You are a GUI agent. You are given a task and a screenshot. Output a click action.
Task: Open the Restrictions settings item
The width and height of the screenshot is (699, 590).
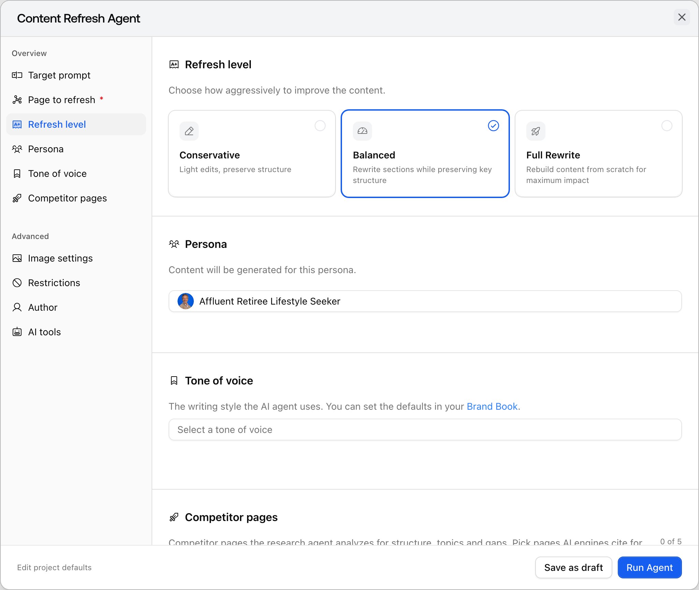pos(76,283)
